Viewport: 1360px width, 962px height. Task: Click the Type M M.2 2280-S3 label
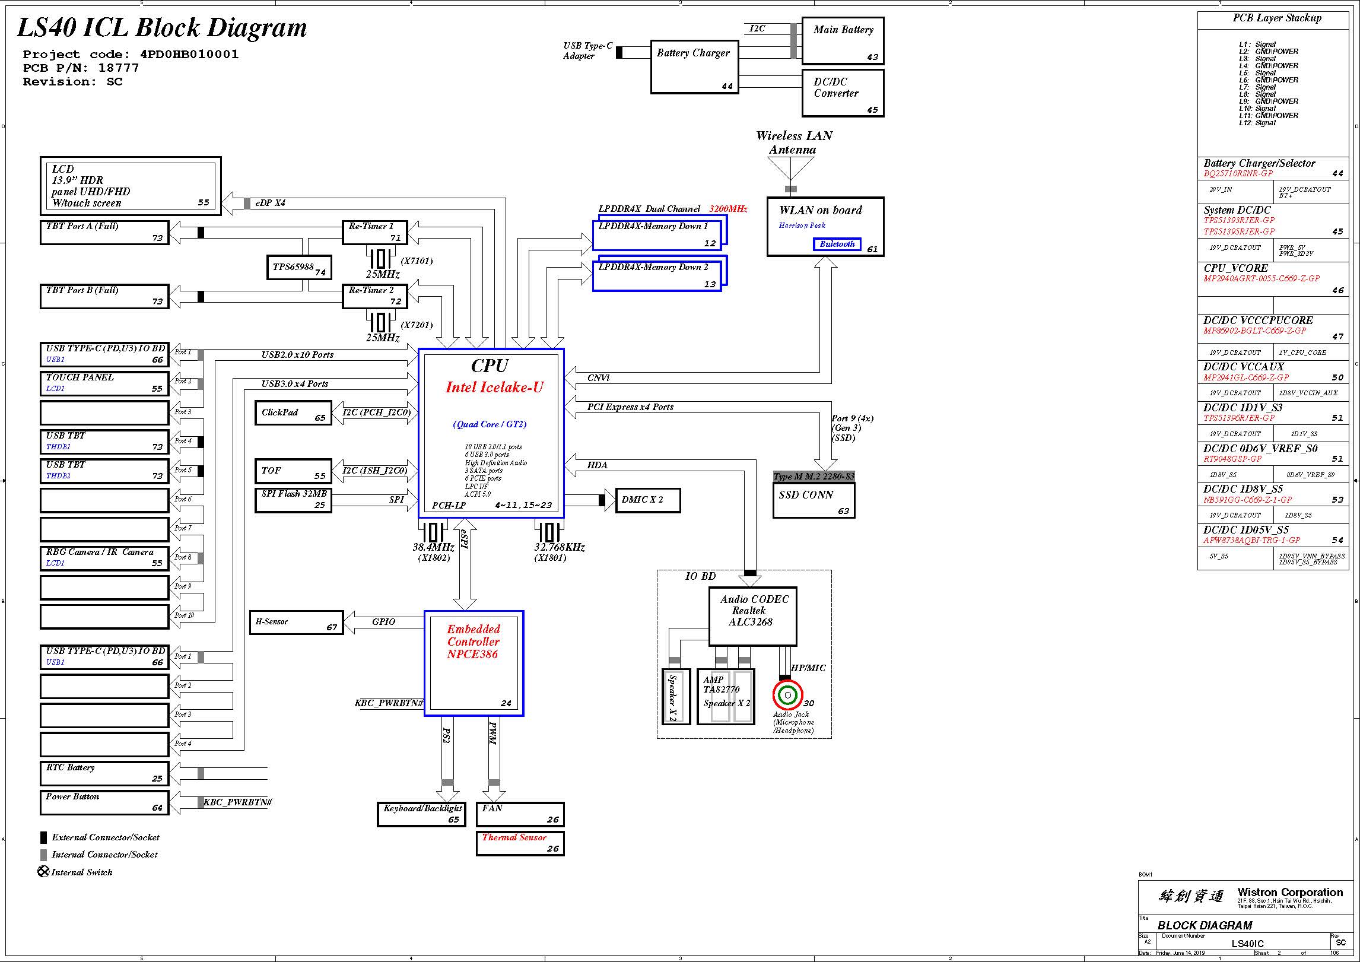[814, 477]
